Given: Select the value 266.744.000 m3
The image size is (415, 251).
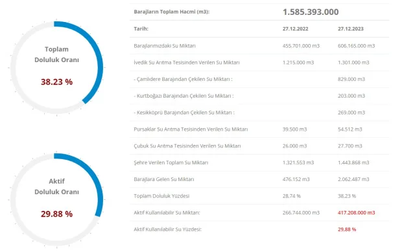Looking at the screenshot, I should (301, 213).
